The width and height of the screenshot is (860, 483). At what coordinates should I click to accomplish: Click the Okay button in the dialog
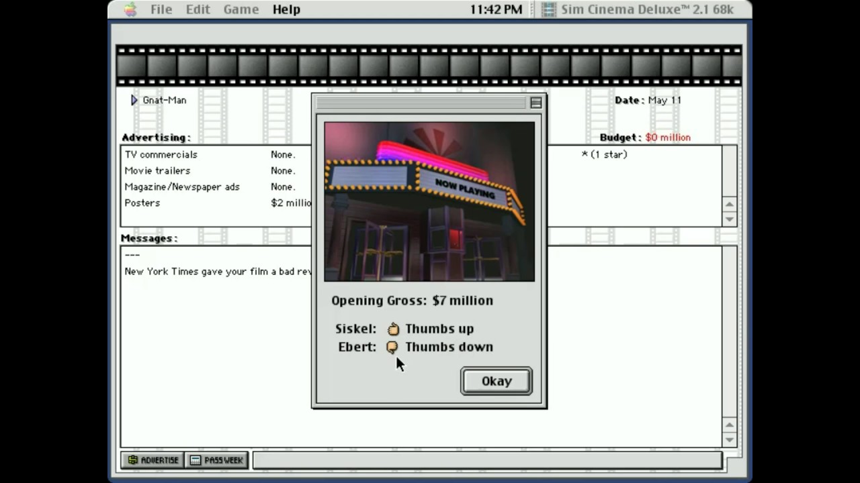point(497,381)
